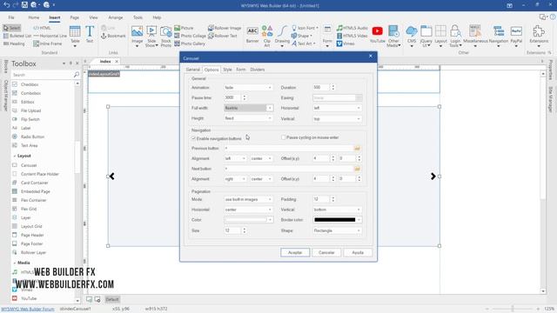This screenshot has width=557, height=313.
Task: Click the Toolbox search field
Action: tap(42, 75)
